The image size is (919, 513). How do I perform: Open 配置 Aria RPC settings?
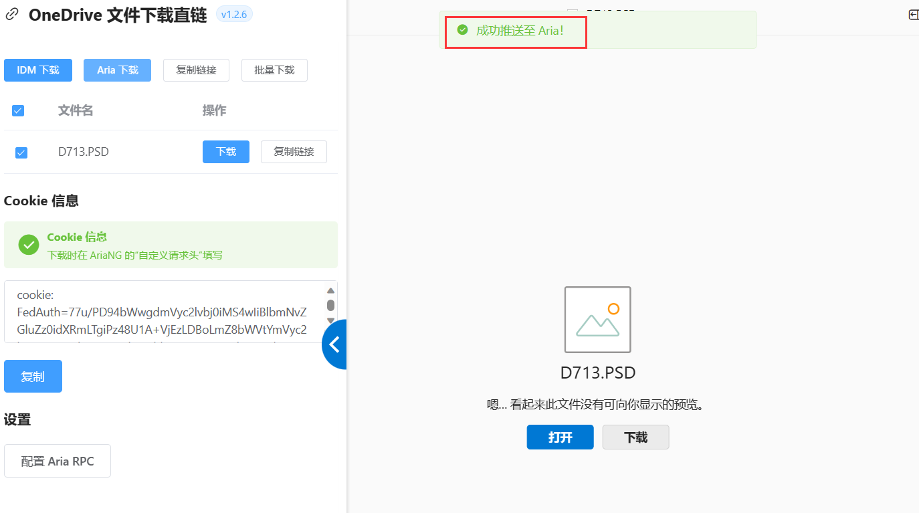click(x=58, y=461)
